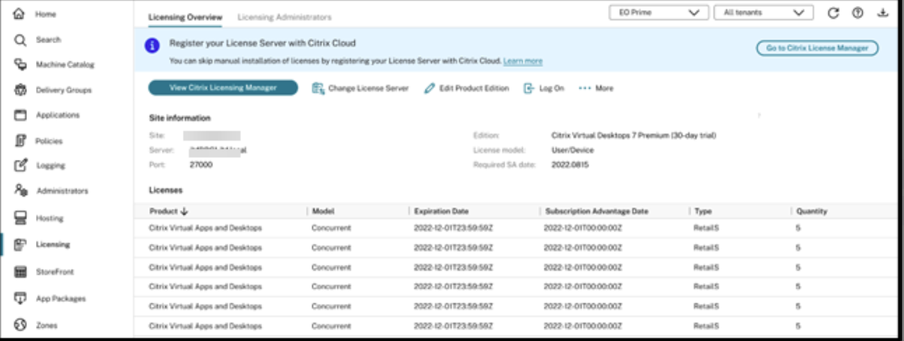This screenshot has width=904, height=341.
Task: Click the Logging pencil icon
Action: pos(20,165)
